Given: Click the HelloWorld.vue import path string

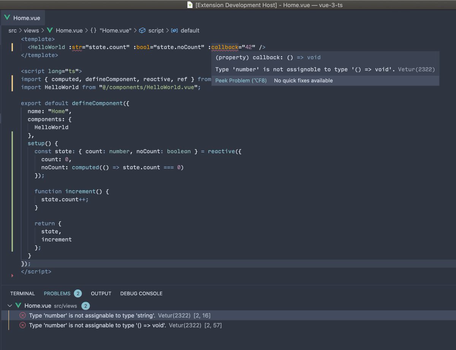Looking at the screenshot, I should [x=148, y=87].
